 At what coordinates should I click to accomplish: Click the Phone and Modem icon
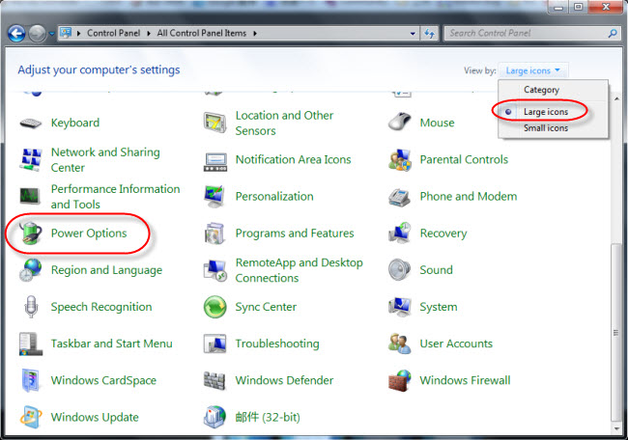coord(399,197)
